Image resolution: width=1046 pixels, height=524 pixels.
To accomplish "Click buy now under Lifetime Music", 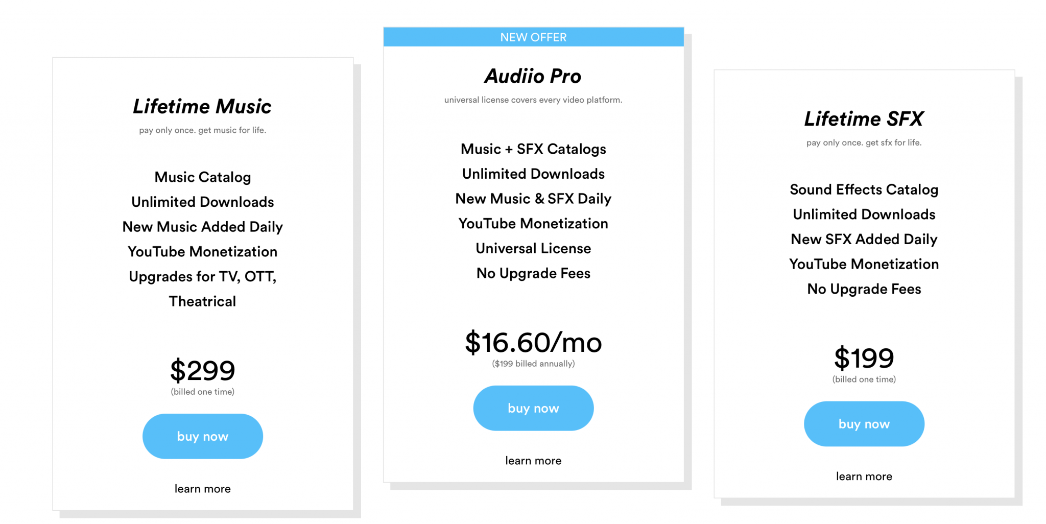I will click(202, 436).
